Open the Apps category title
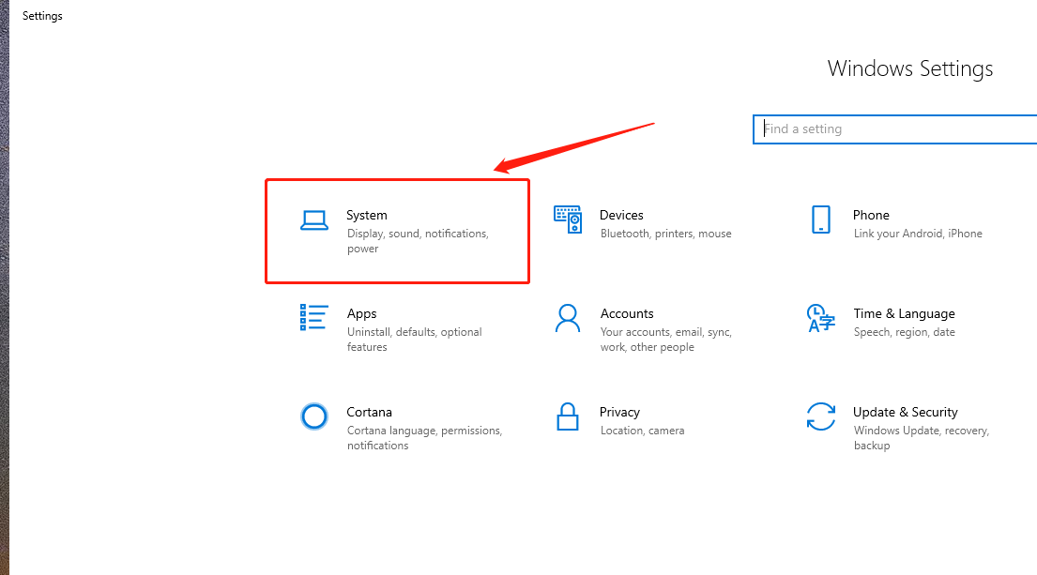The height and width of the screenshot is (575, 1037). point(361,313)
